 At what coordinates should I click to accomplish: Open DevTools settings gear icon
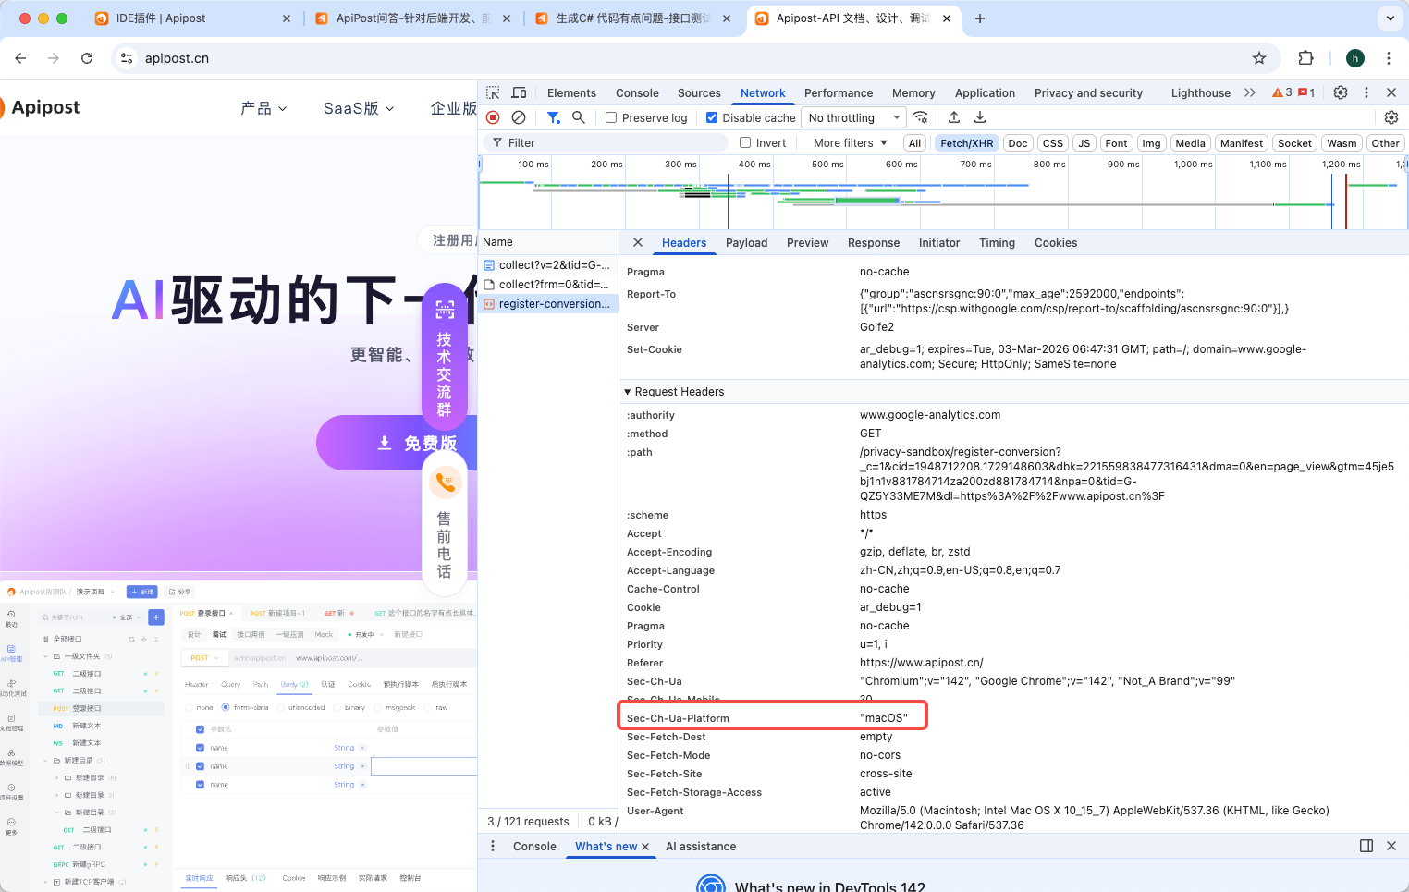coord(1341,92)
